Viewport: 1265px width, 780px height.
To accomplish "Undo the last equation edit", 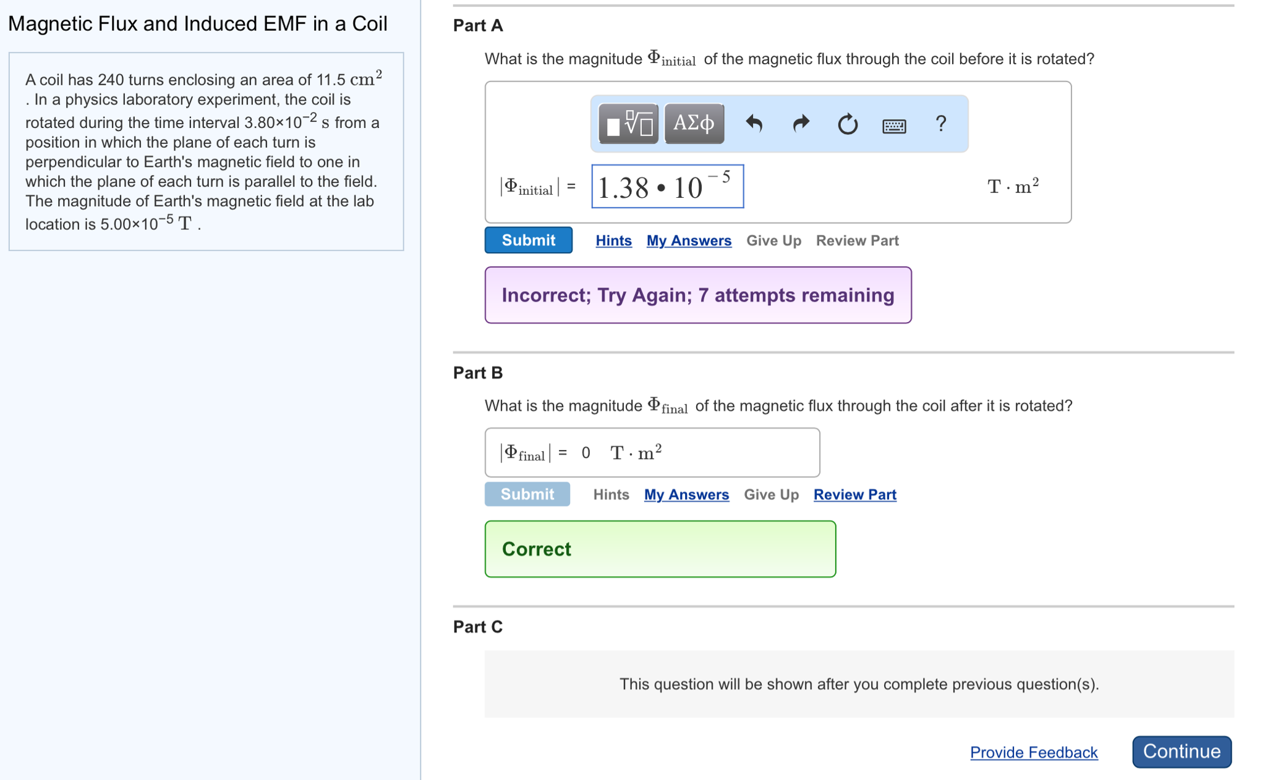I will click(x=754, y=124).
